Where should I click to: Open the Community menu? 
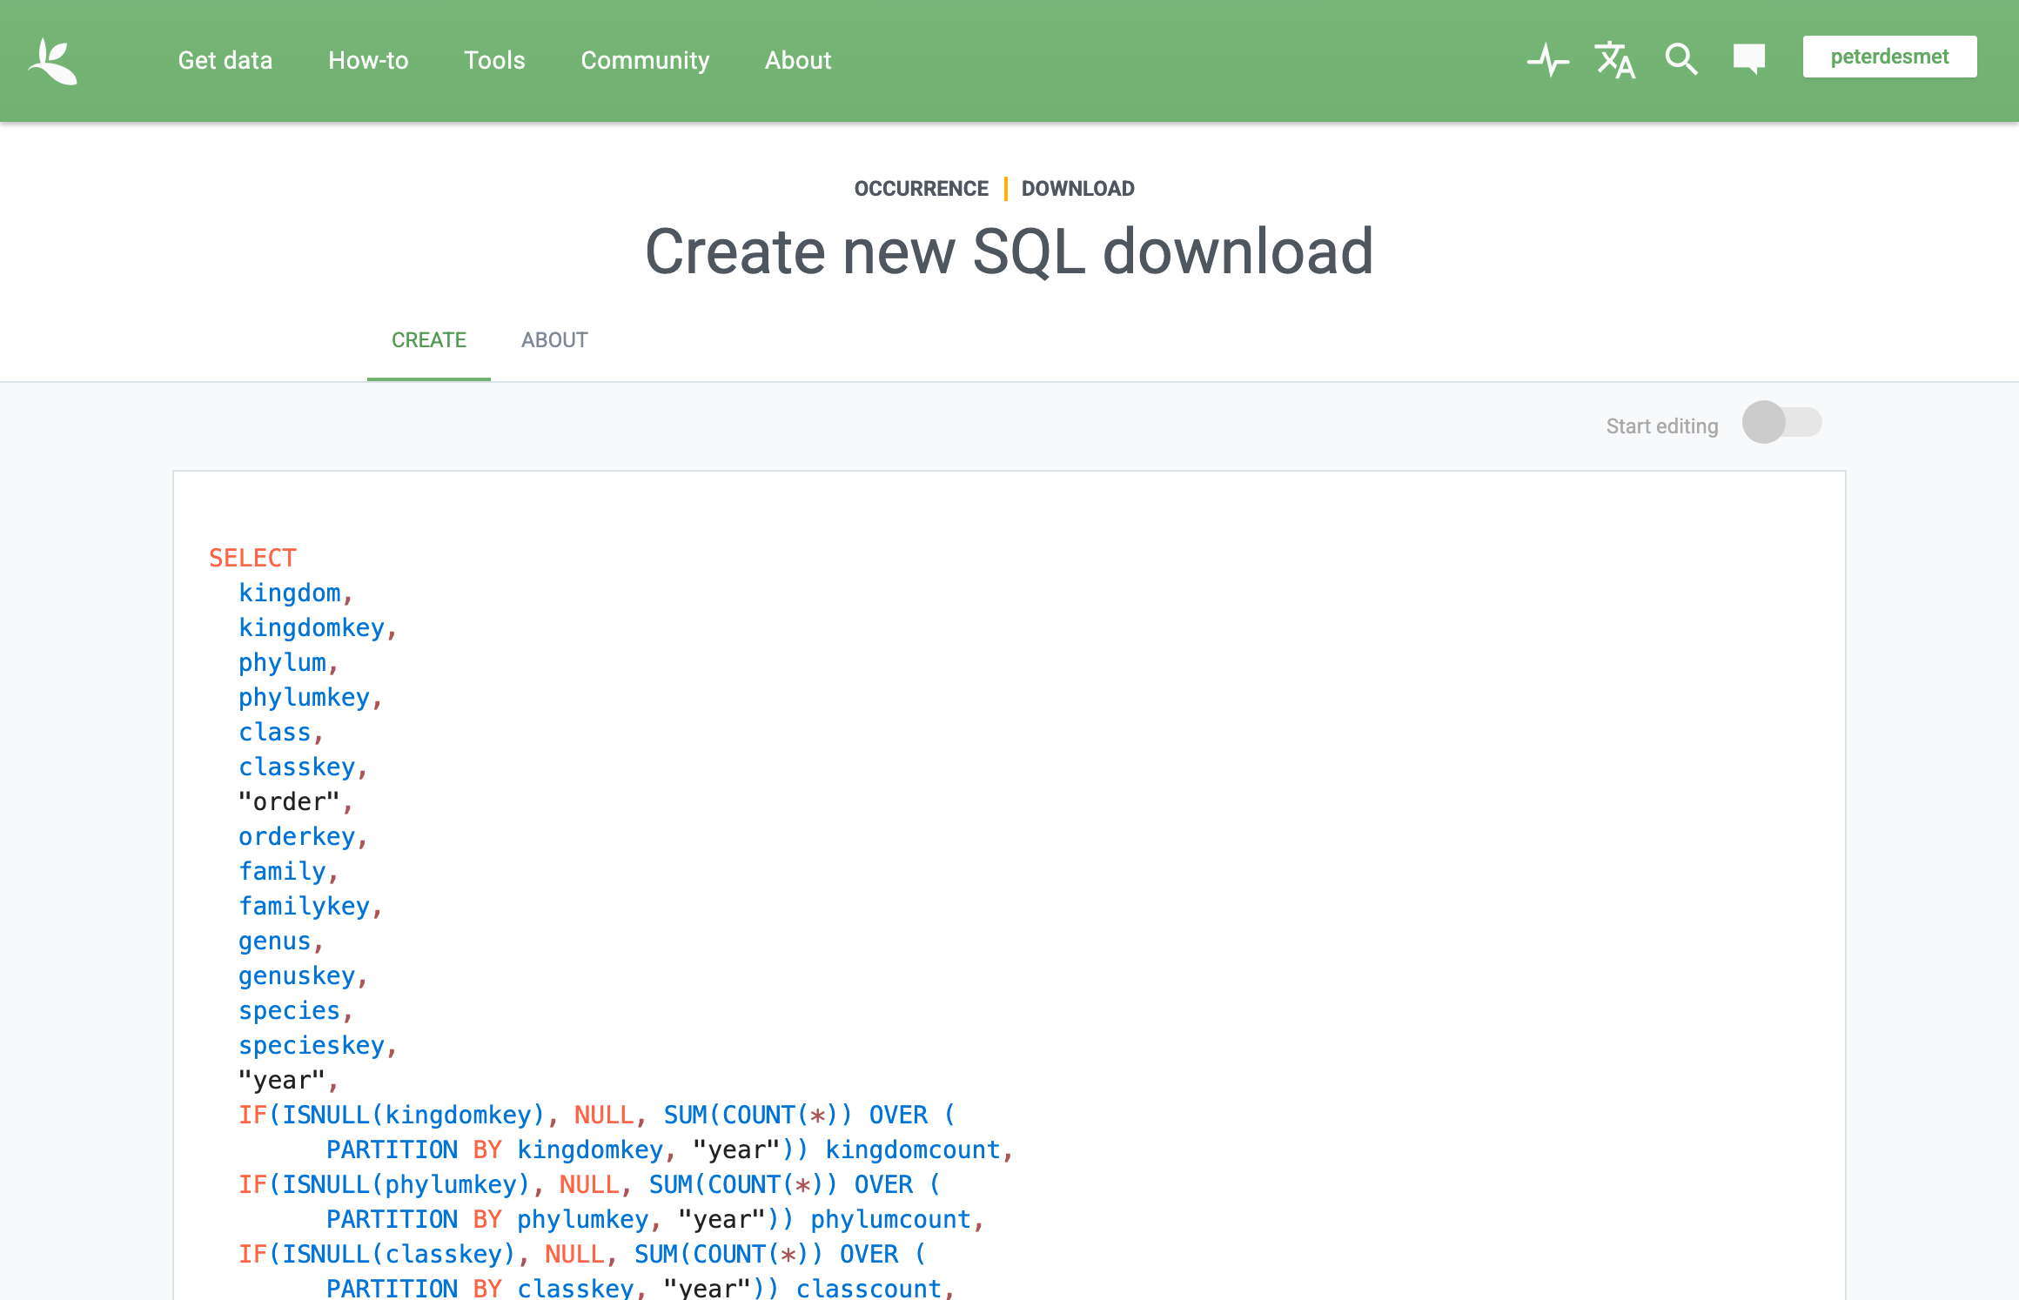645,60
